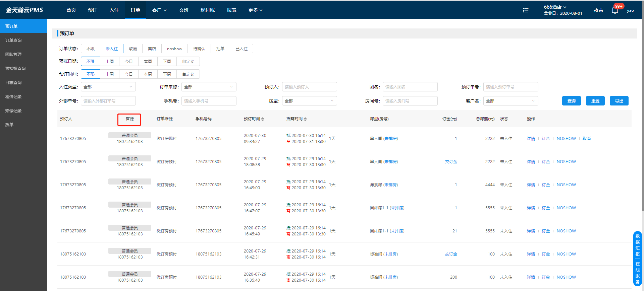Screen dimensions: 644x291
Task: Click the 重置 reset button
Action: [x=595, y=101]
